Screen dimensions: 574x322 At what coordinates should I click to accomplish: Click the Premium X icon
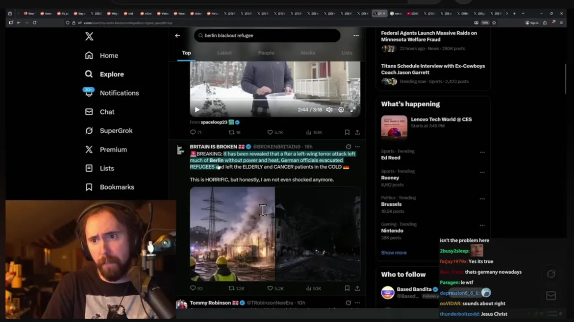[x=89, y=149]
